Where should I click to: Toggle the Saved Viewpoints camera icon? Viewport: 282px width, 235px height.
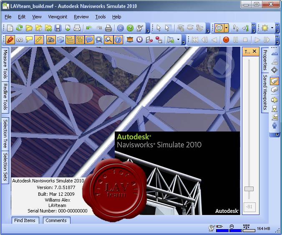click(51, 40)
